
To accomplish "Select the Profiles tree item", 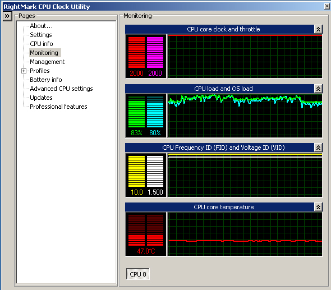I will pos(40,71).
